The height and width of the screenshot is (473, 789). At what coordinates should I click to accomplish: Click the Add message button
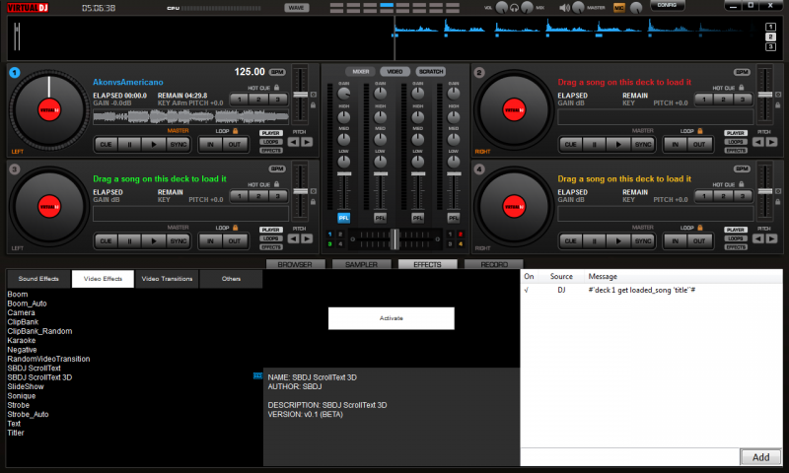click(x=760, y=457)
